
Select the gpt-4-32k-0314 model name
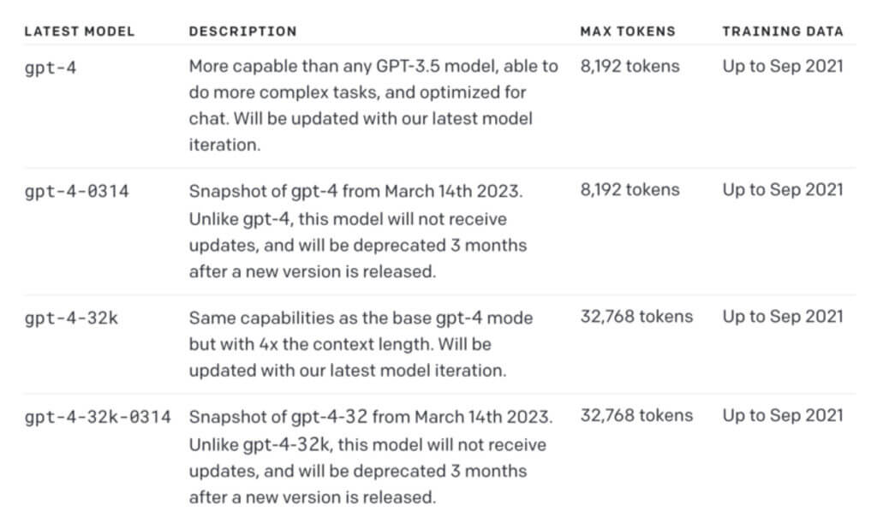tap(98, 418)
